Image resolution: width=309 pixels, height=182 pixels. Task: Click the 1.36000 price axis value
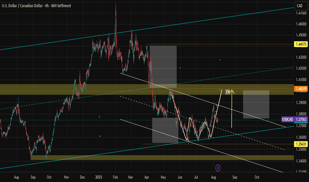[301, 137]
